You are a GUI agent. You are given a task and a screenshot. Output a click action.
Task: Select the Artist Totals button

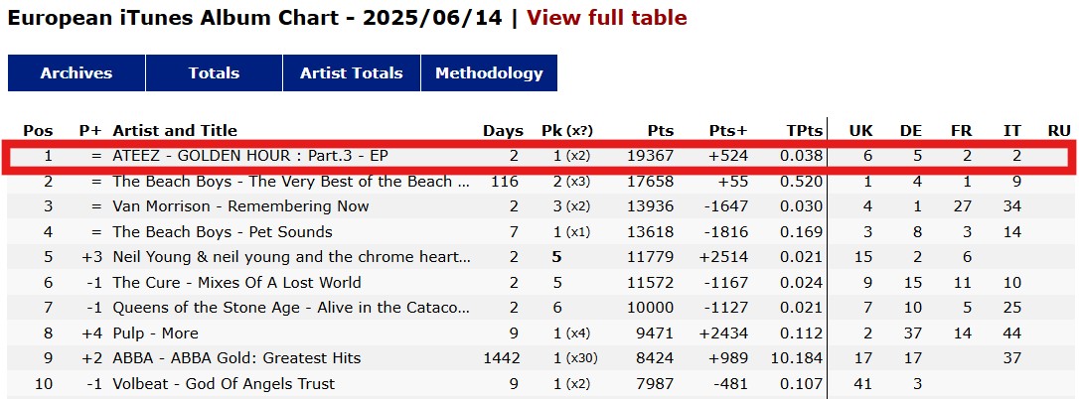(352, 72)
